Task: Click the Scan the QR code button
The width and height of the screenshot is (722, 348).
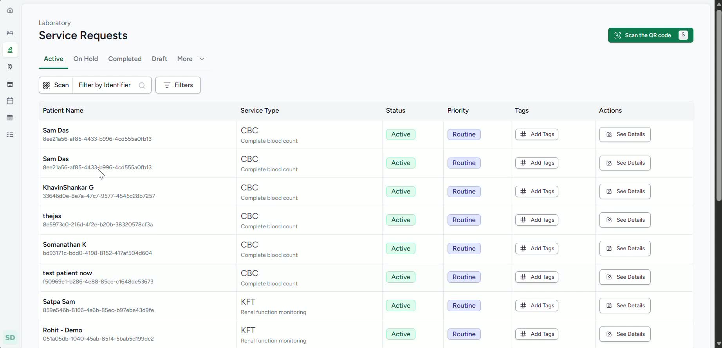Action: coord(650,35)
